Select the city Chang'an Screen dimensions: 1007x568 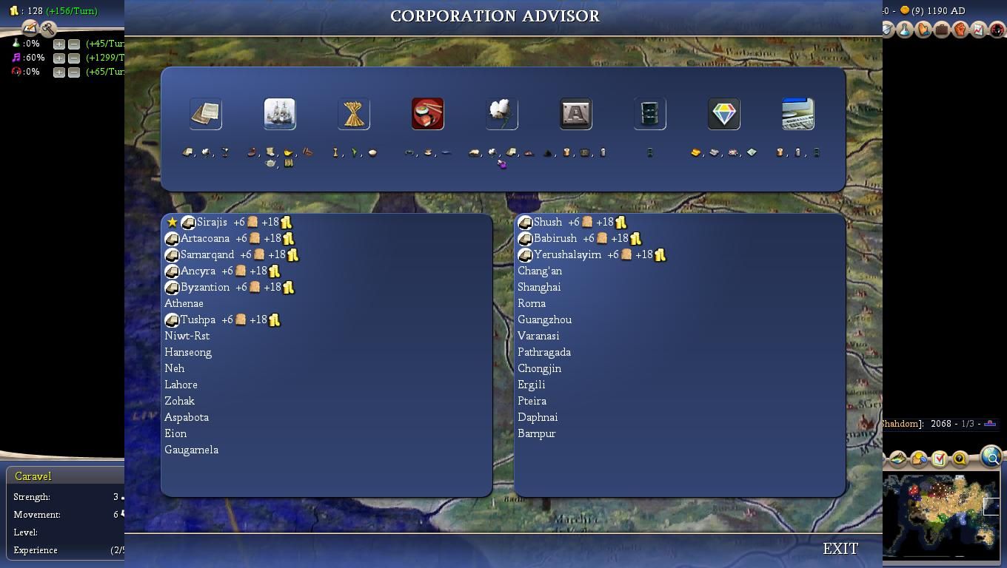click(540, 271)
